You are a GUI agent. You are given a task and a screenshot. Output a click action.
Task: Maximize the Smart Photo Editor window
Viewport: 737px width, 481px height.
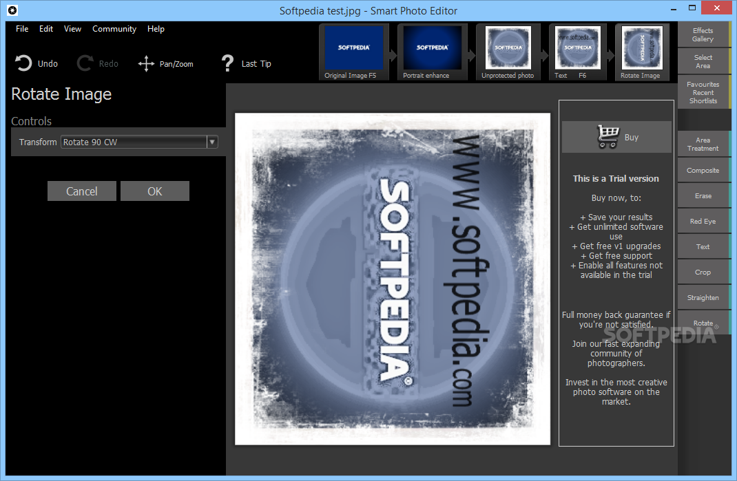[x=692, y=8]
